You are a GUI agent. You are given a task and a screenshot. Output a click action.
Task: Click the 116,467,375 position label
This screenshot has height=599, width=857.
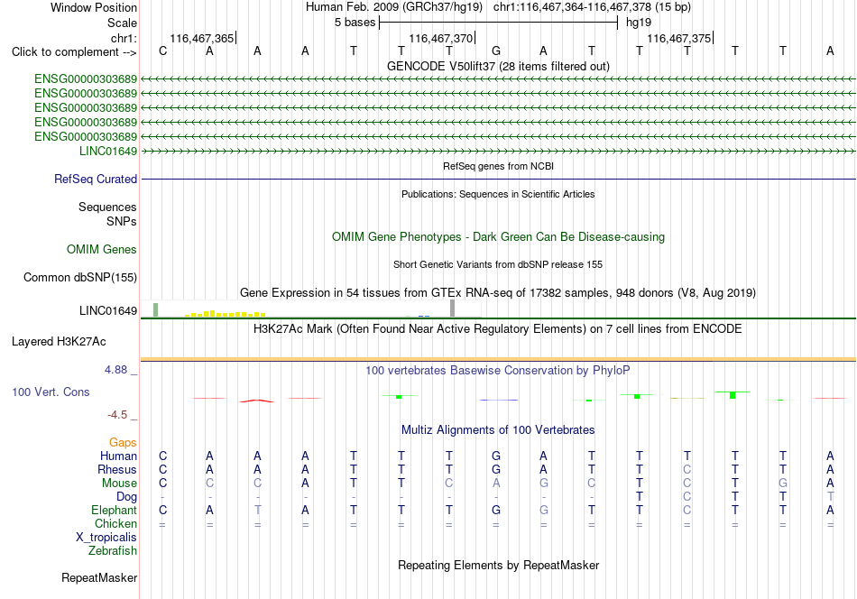[x=678, y=38]
